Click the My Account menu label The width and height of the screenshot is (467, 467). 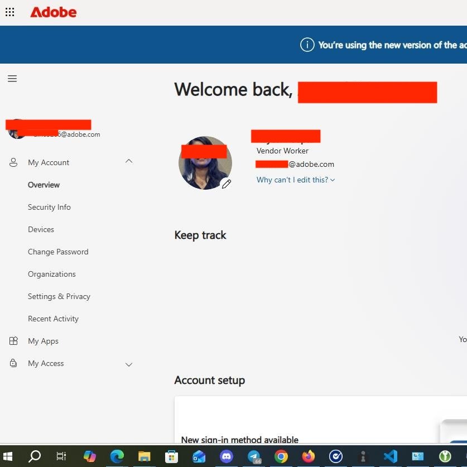pos(49,162)
